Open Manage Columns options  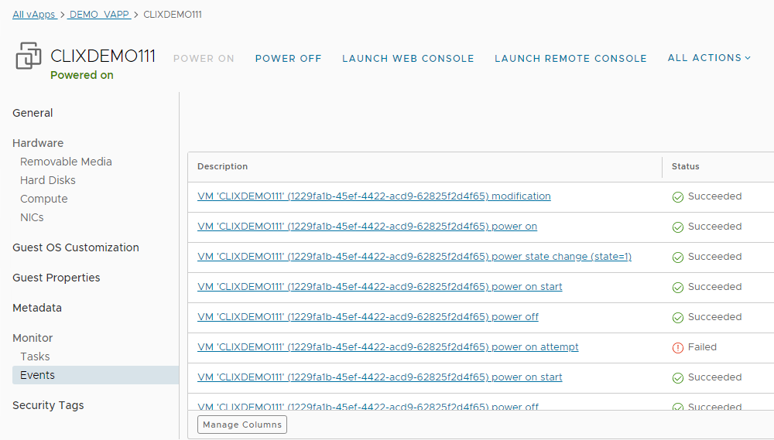[242, 425]
